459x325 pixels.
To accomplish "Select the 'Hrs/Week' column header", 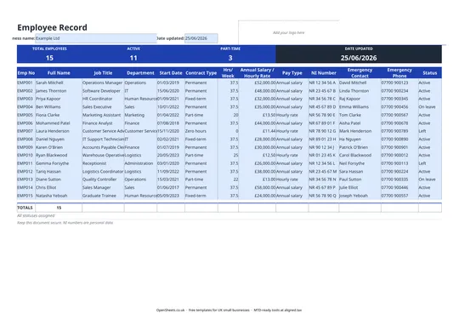I will tap(228, 73).
